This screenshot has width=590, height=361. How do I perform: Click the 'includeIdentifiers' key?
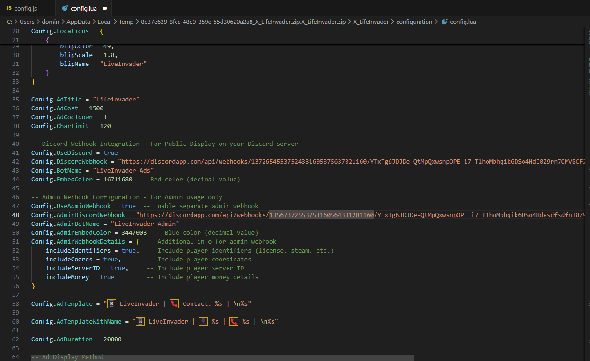78,251
